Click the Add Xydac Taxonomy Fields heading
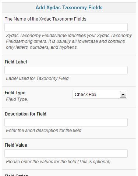This screenshot has width=138, height=176. [69, 7]
